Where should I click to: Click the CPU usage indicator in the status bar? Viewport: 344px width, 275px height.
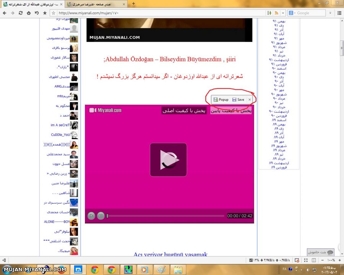pos(254,260)
